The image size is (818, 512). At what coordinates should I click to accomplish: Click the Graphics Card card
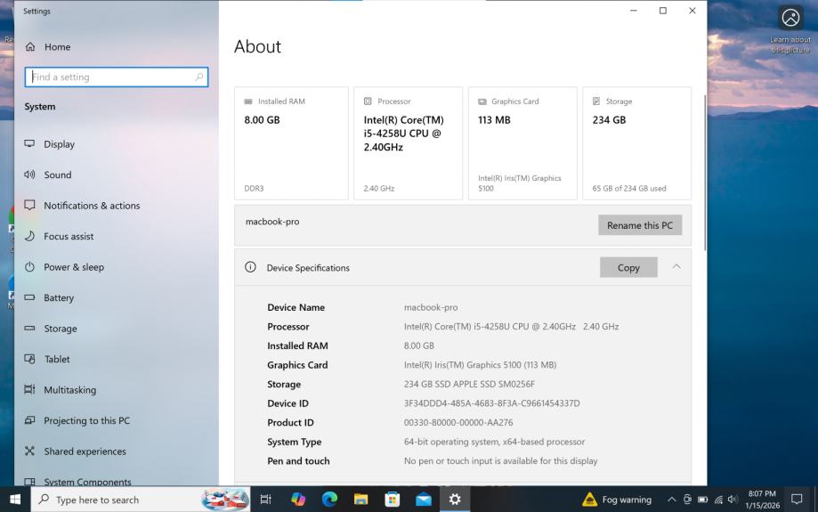click(x=522, y=143)
